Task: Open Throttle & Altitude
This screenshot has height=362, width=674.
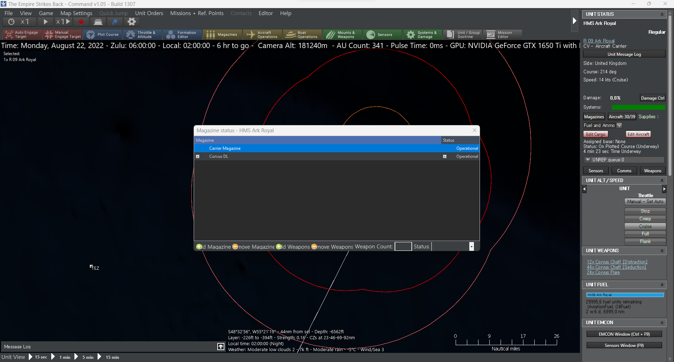Action: coord(143,34)
